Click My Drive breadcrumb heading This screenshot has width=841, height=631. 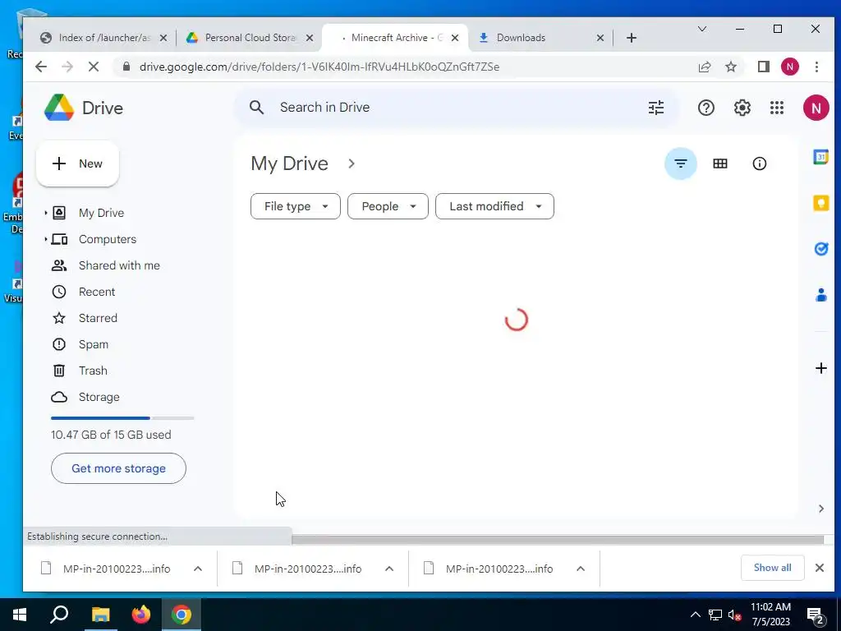(289, 164)
